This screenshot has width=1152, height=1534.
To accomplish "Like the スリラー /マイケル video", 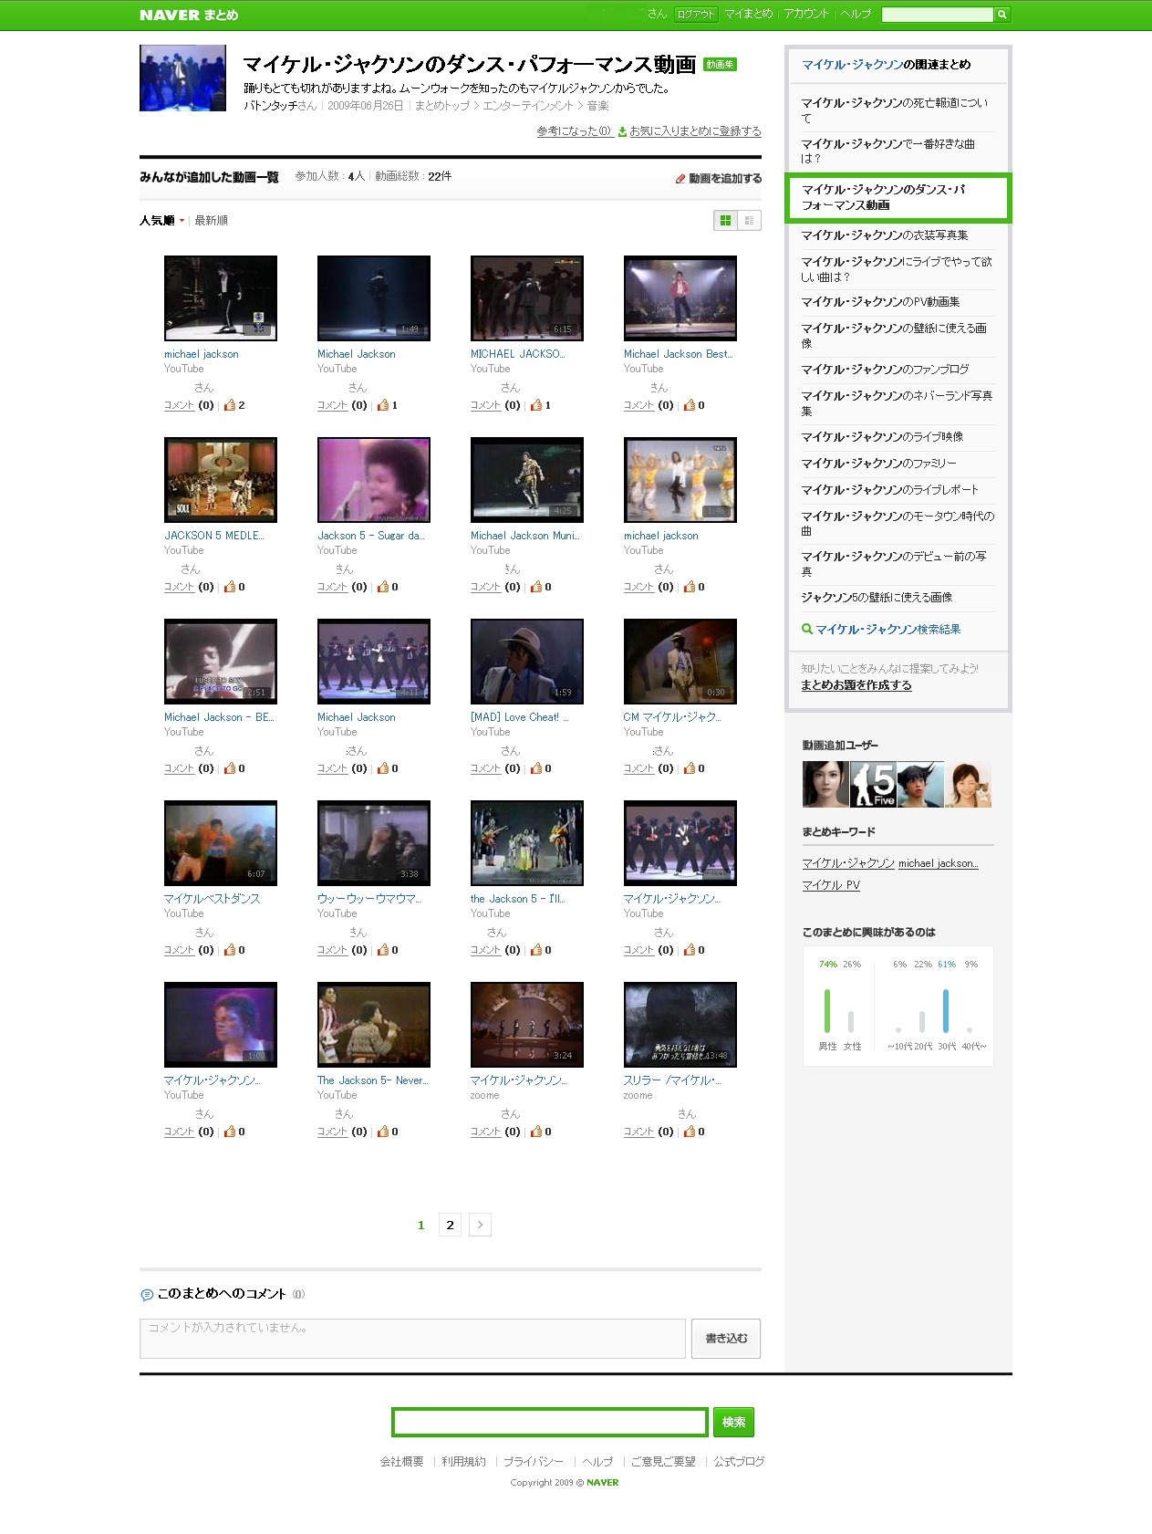I will pos(690,1132).
